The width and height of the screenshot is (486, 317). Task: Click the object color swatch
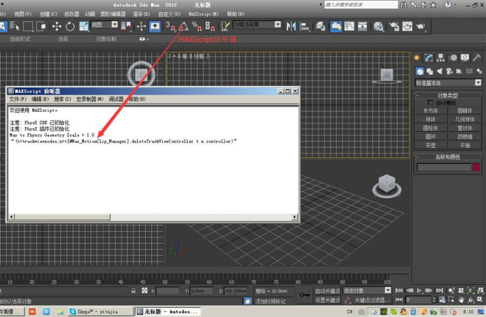click(x=476, y=168)
